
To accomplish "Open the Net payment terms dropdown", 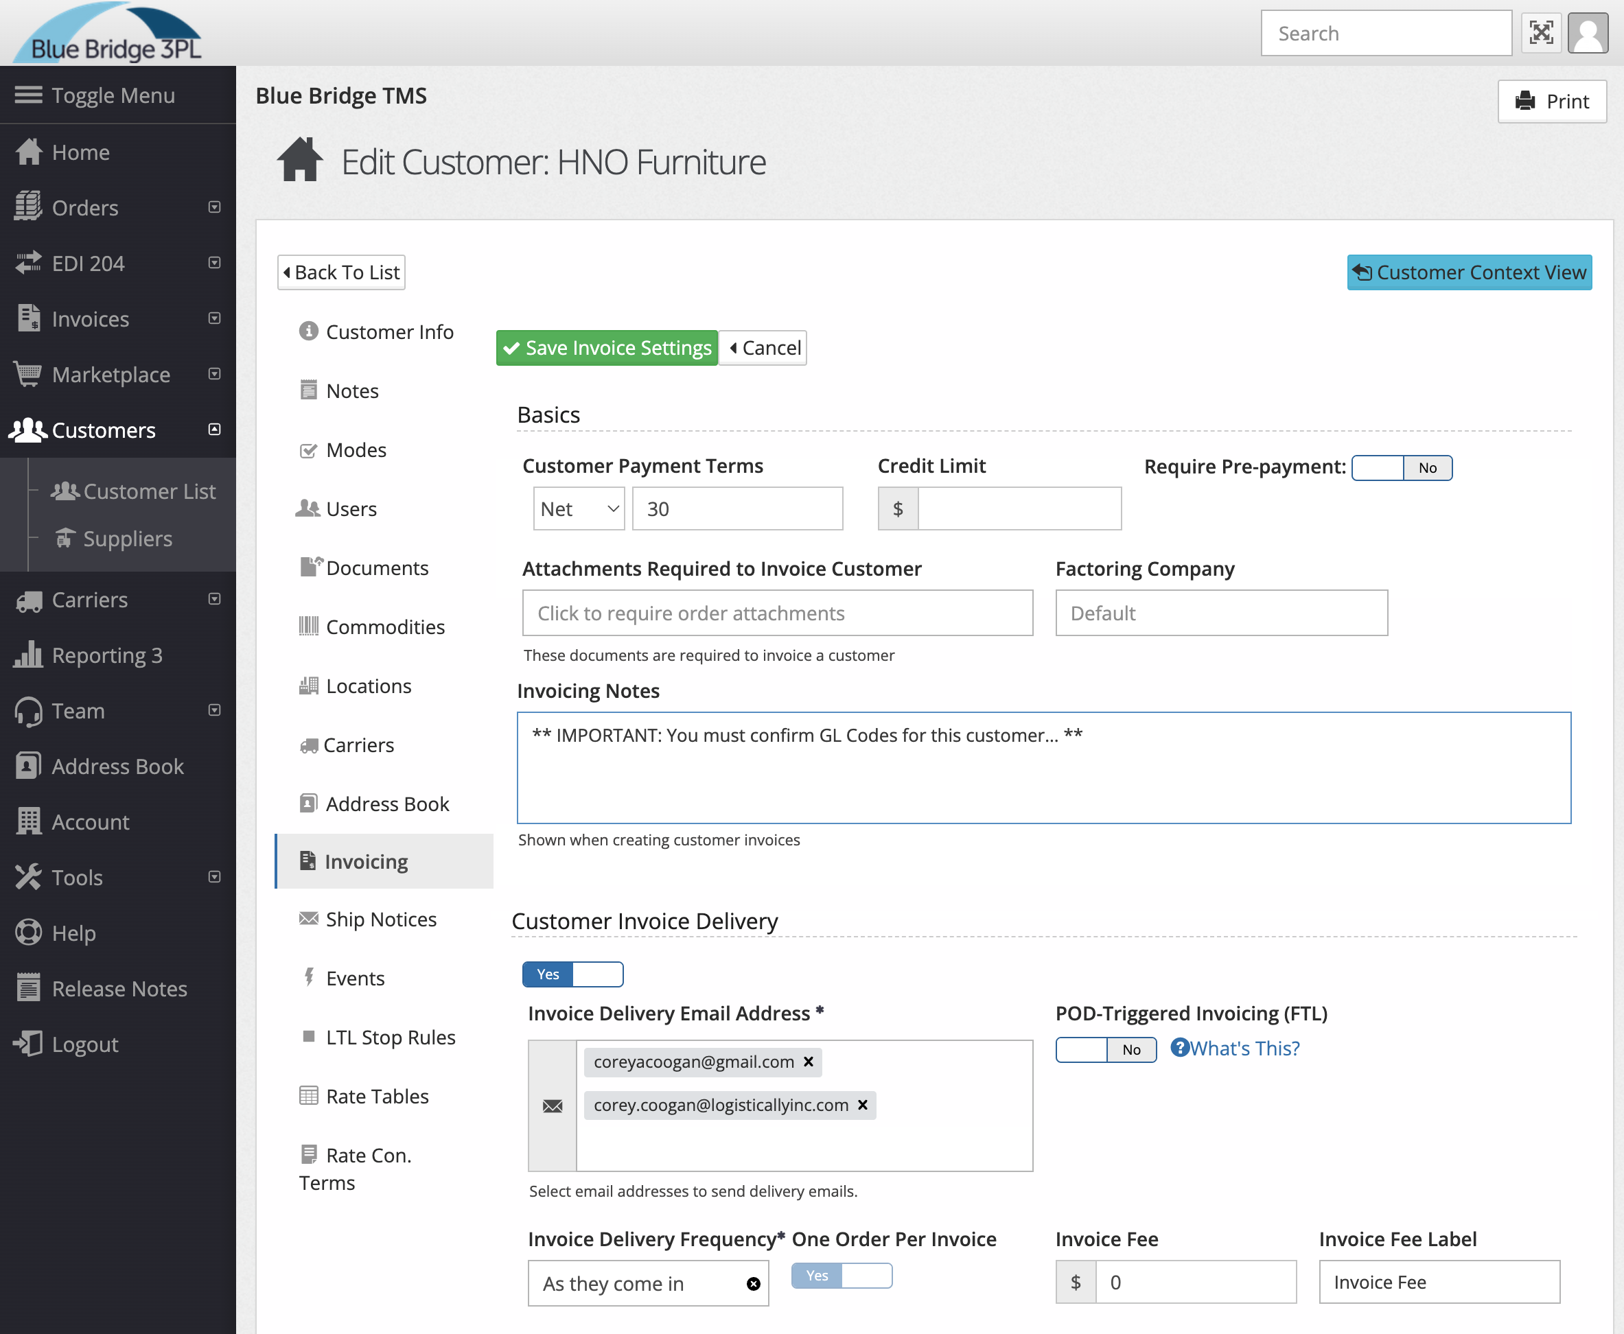I will point(579,508).
